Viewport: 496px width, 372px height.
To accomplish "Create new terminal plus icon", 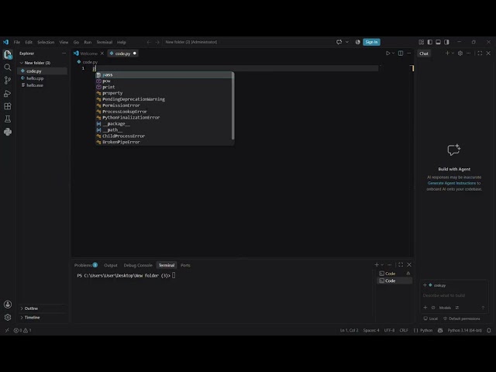I will (x=377, y=265).
